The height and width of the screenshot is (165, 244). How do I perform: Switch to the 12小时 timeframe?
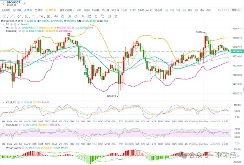click(158, 10)
